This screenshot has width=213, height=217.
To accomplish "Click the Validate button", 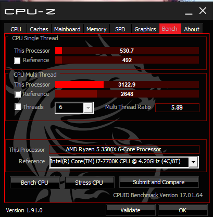I will pos(131,210).
